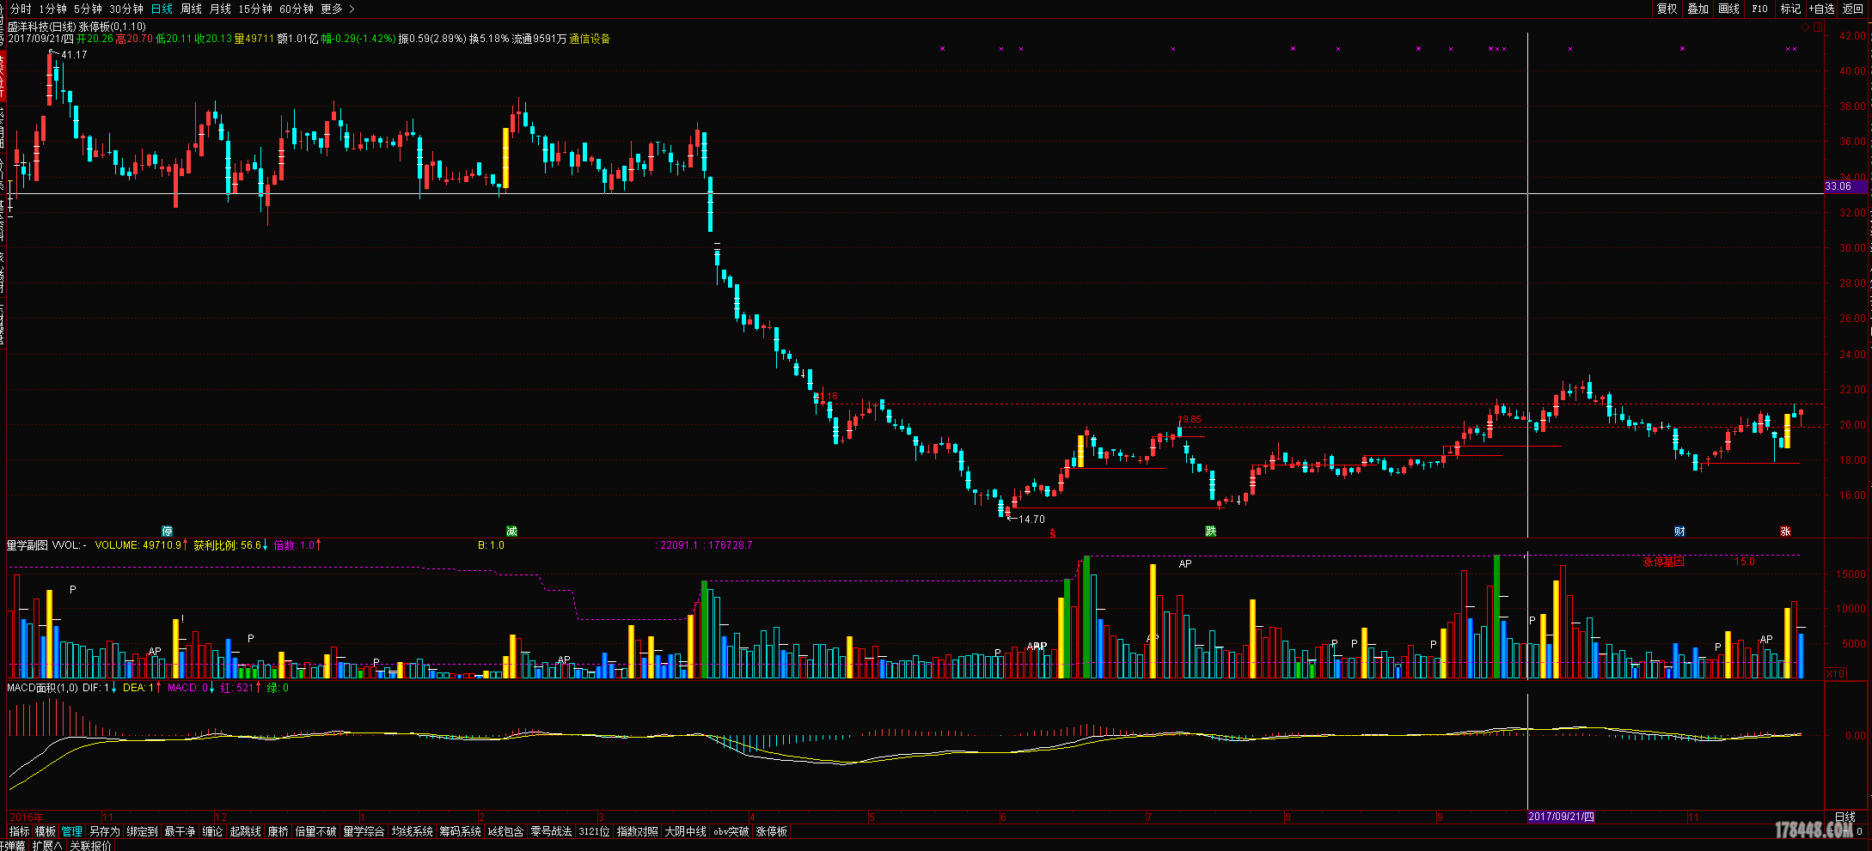This screenshot has height=851, width=1872.
Task: Apply the 大阴中线 template
Action: pyautogui.click(x=685, y=831)
